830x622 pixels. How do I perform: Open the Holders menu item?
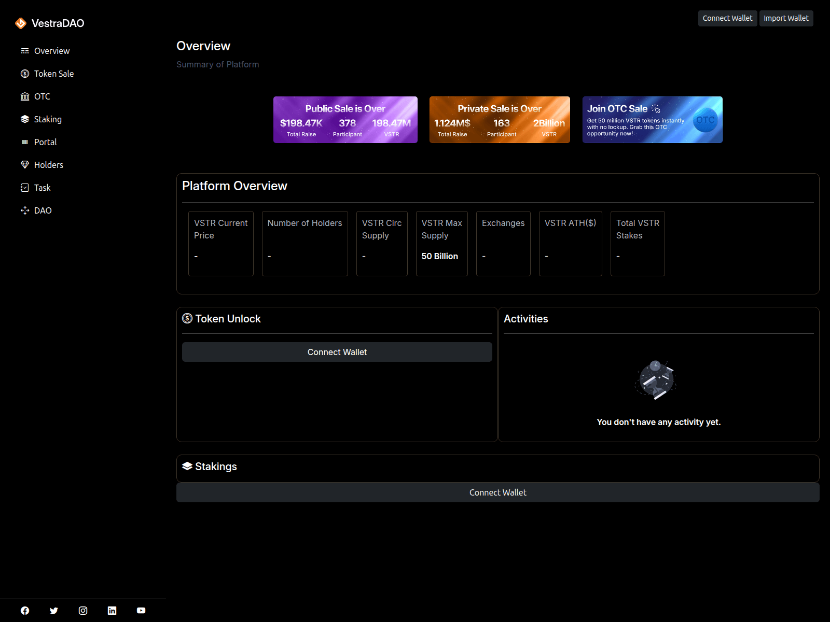49,165
